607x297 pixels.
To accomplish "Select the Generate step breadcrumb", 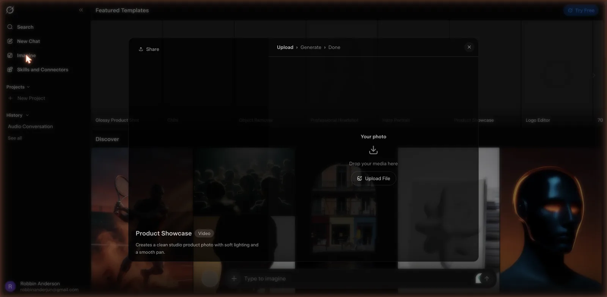I will click(x=311, y=47).
